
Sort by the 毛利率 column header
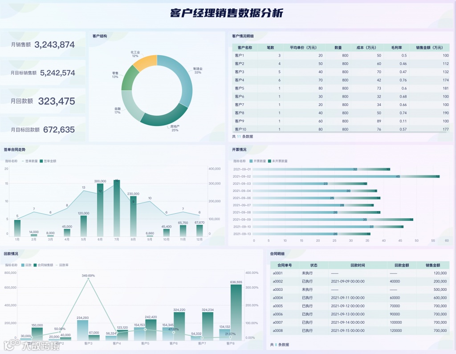(396, 47)
